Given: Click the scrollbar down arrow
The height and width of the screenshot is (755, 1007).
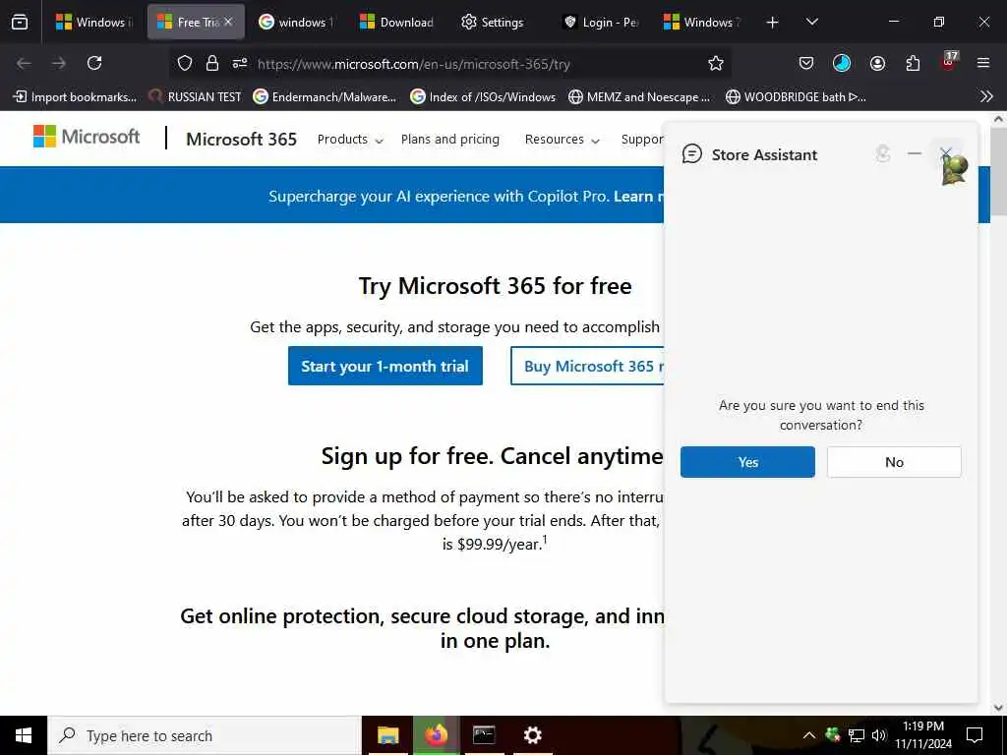Looking at the screenshot, I should [x=998, y=708].
